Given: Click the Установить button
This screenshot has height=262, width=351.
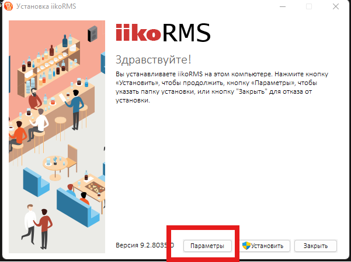Looking at the screenshot, I should (x=265, y=246).
